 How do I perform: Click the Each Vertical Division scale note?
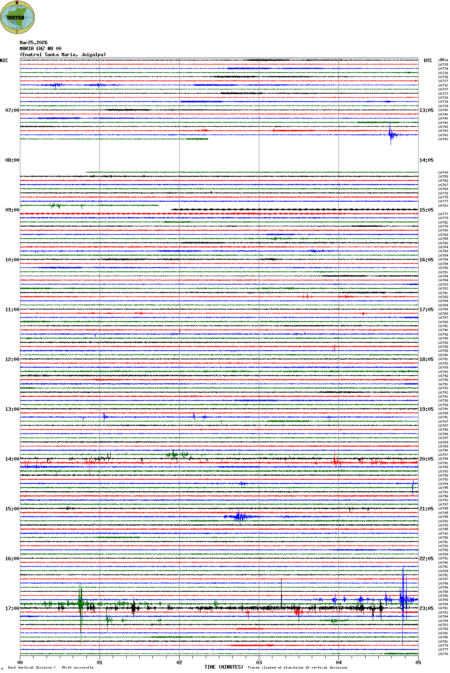pos(51,667)
